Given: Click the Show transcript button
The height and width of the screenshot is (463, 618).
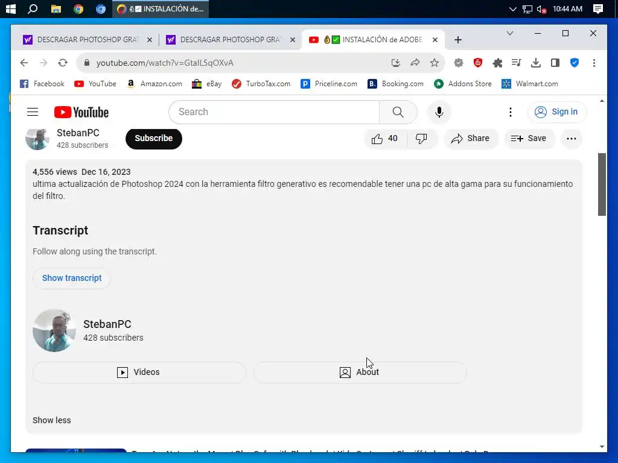Looking at the screenshot, I should (72, 279).
